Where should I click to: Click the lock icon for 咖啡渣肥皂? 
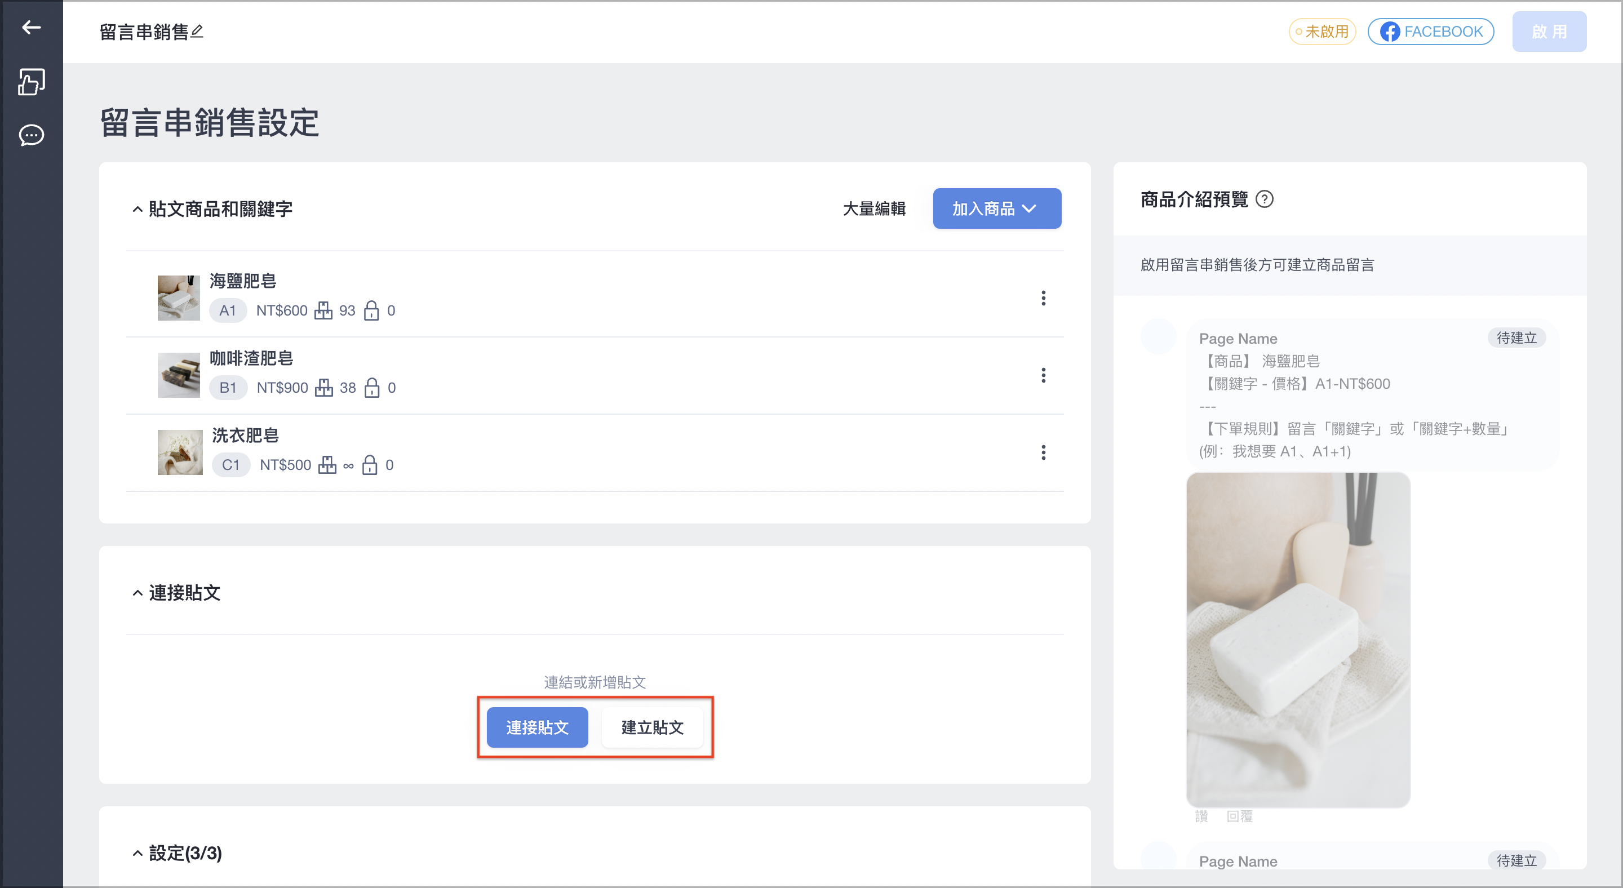pyautogui.click(x=373, y=387)
